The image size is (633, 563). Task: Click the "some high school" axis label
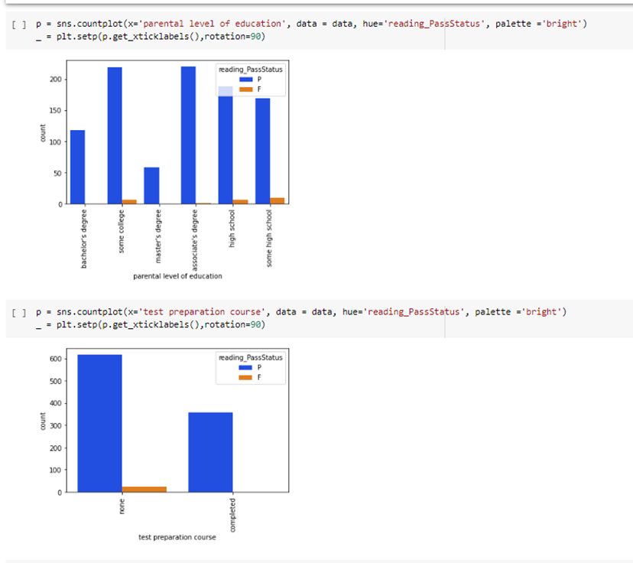point(269,238)
